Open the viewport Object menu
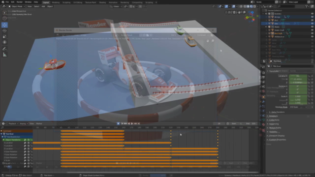 tap(50, 6)
